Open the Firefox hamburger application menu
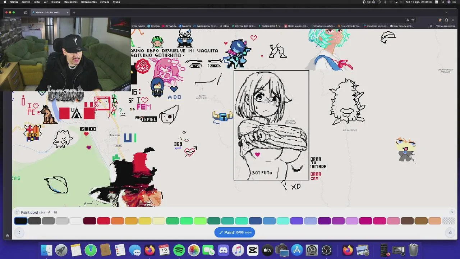460x259 pixels. click(452, 20)
